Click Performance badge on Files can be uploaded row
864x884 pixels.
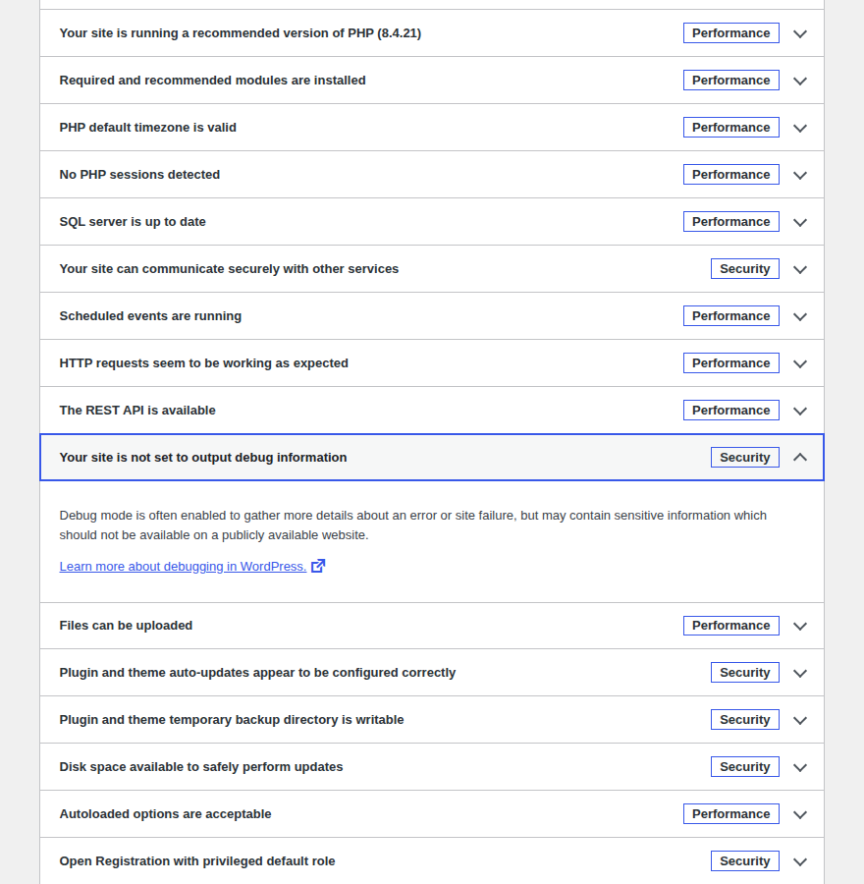click(731, 626)
